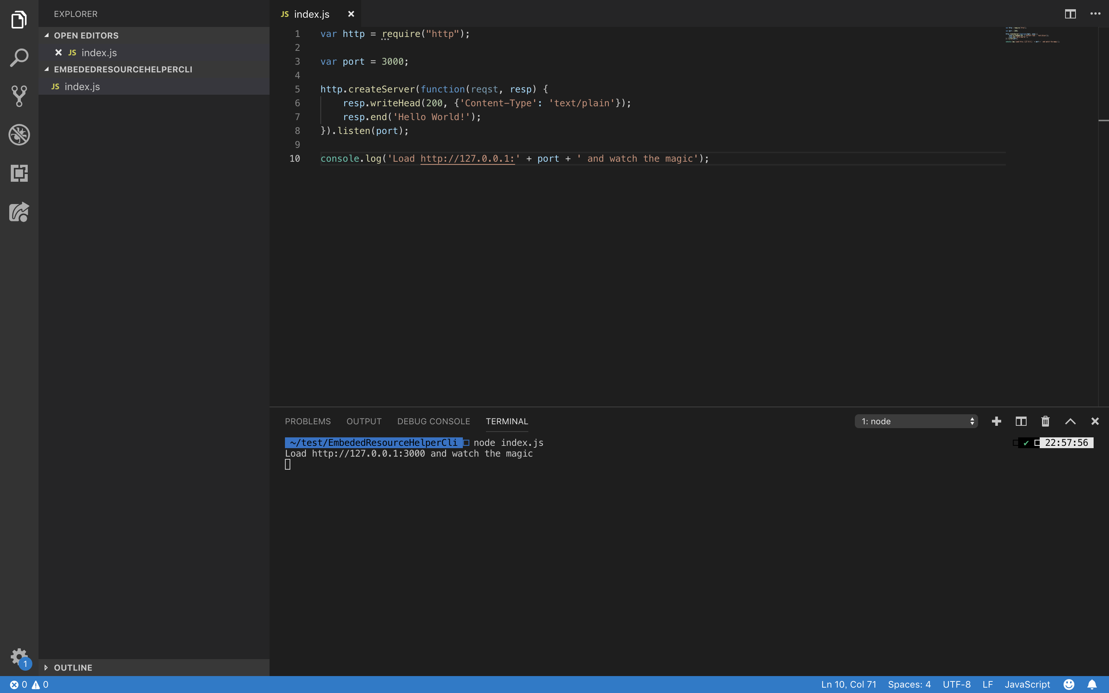
Task: Change indentation via 'Spaces: 4'
Action: tap(909, 684)
